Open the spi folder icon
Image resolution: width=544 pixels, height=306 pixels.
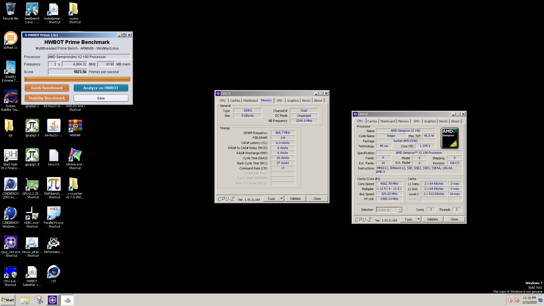pos(10,128)
